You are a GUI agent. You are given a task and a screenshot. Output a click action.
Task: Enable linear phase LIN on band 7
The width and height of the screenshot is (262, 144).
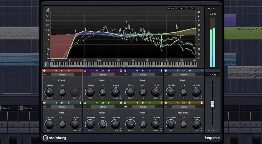(125, 107)
